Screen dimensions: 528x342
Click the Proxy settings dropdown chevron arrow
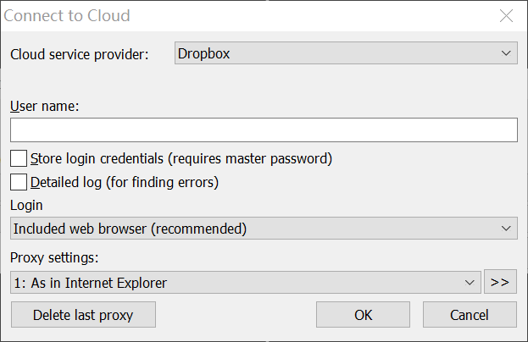[470, 283]
